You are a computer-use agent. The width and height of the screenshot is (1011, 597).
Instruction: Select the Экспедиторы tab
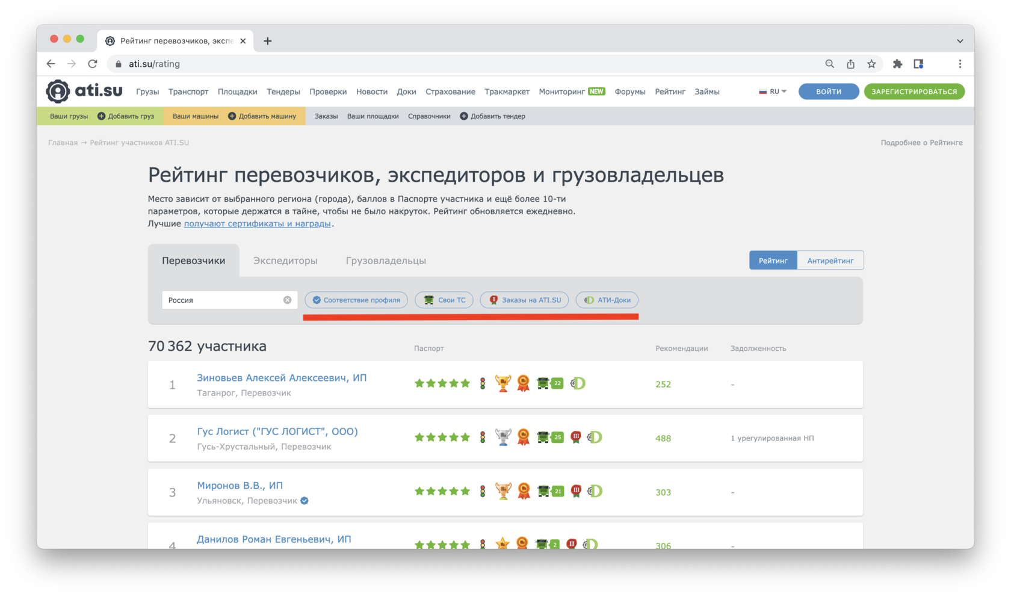(x=285, y=261)
